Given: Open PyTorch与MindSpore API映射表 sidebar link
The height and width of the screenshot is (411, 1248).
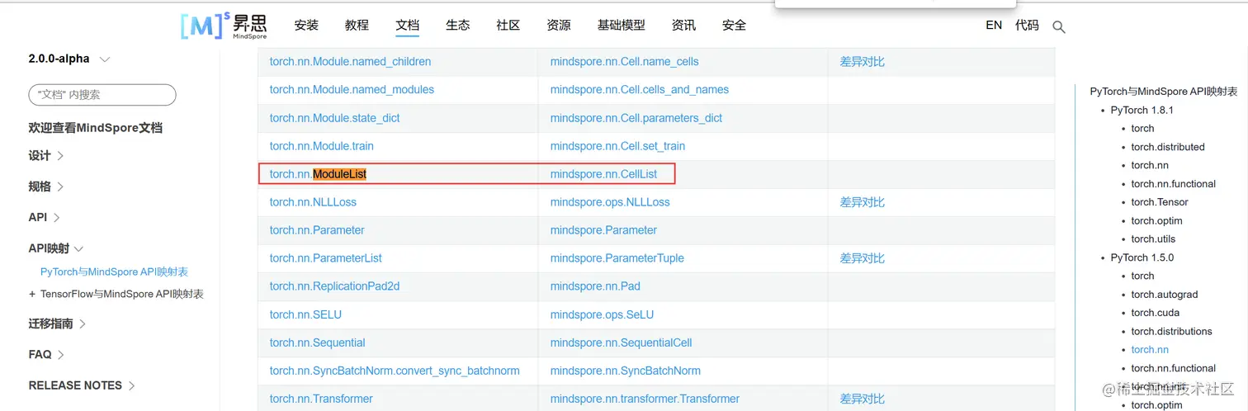Looking at the screenshot, I should (x=115, y=272).
